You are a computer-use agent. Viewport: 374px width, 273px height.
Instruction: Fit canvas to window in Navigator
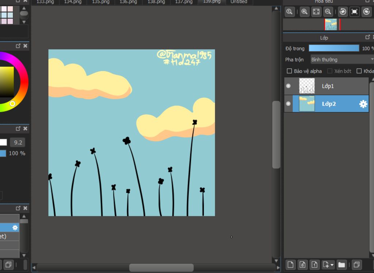[316, 12]
